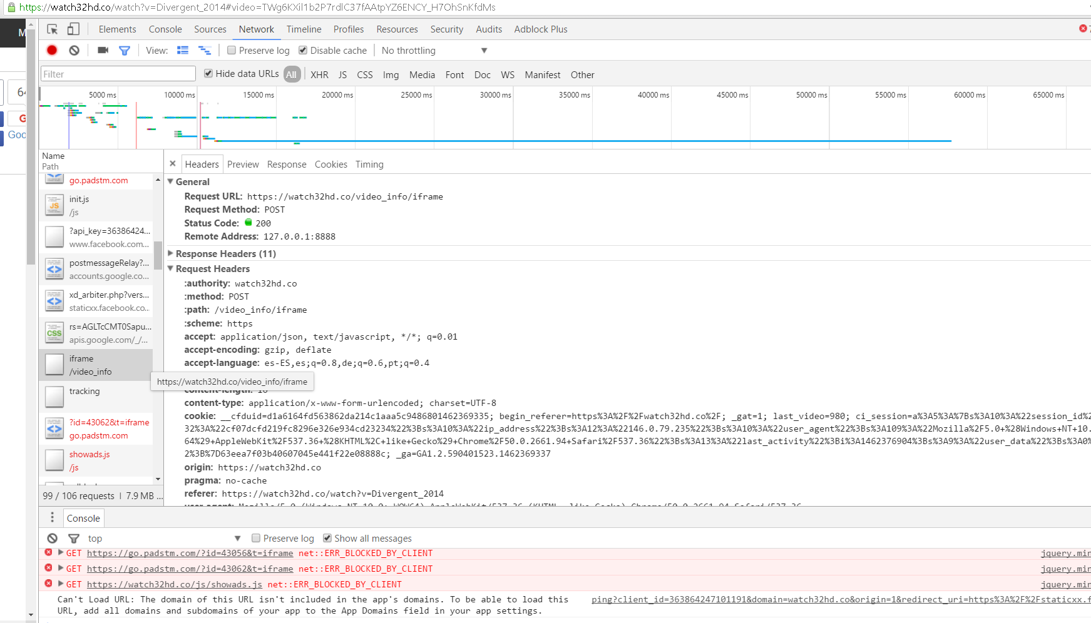Activate the inspect element picker icon
1091x623 pixels.
click(53, 29)
